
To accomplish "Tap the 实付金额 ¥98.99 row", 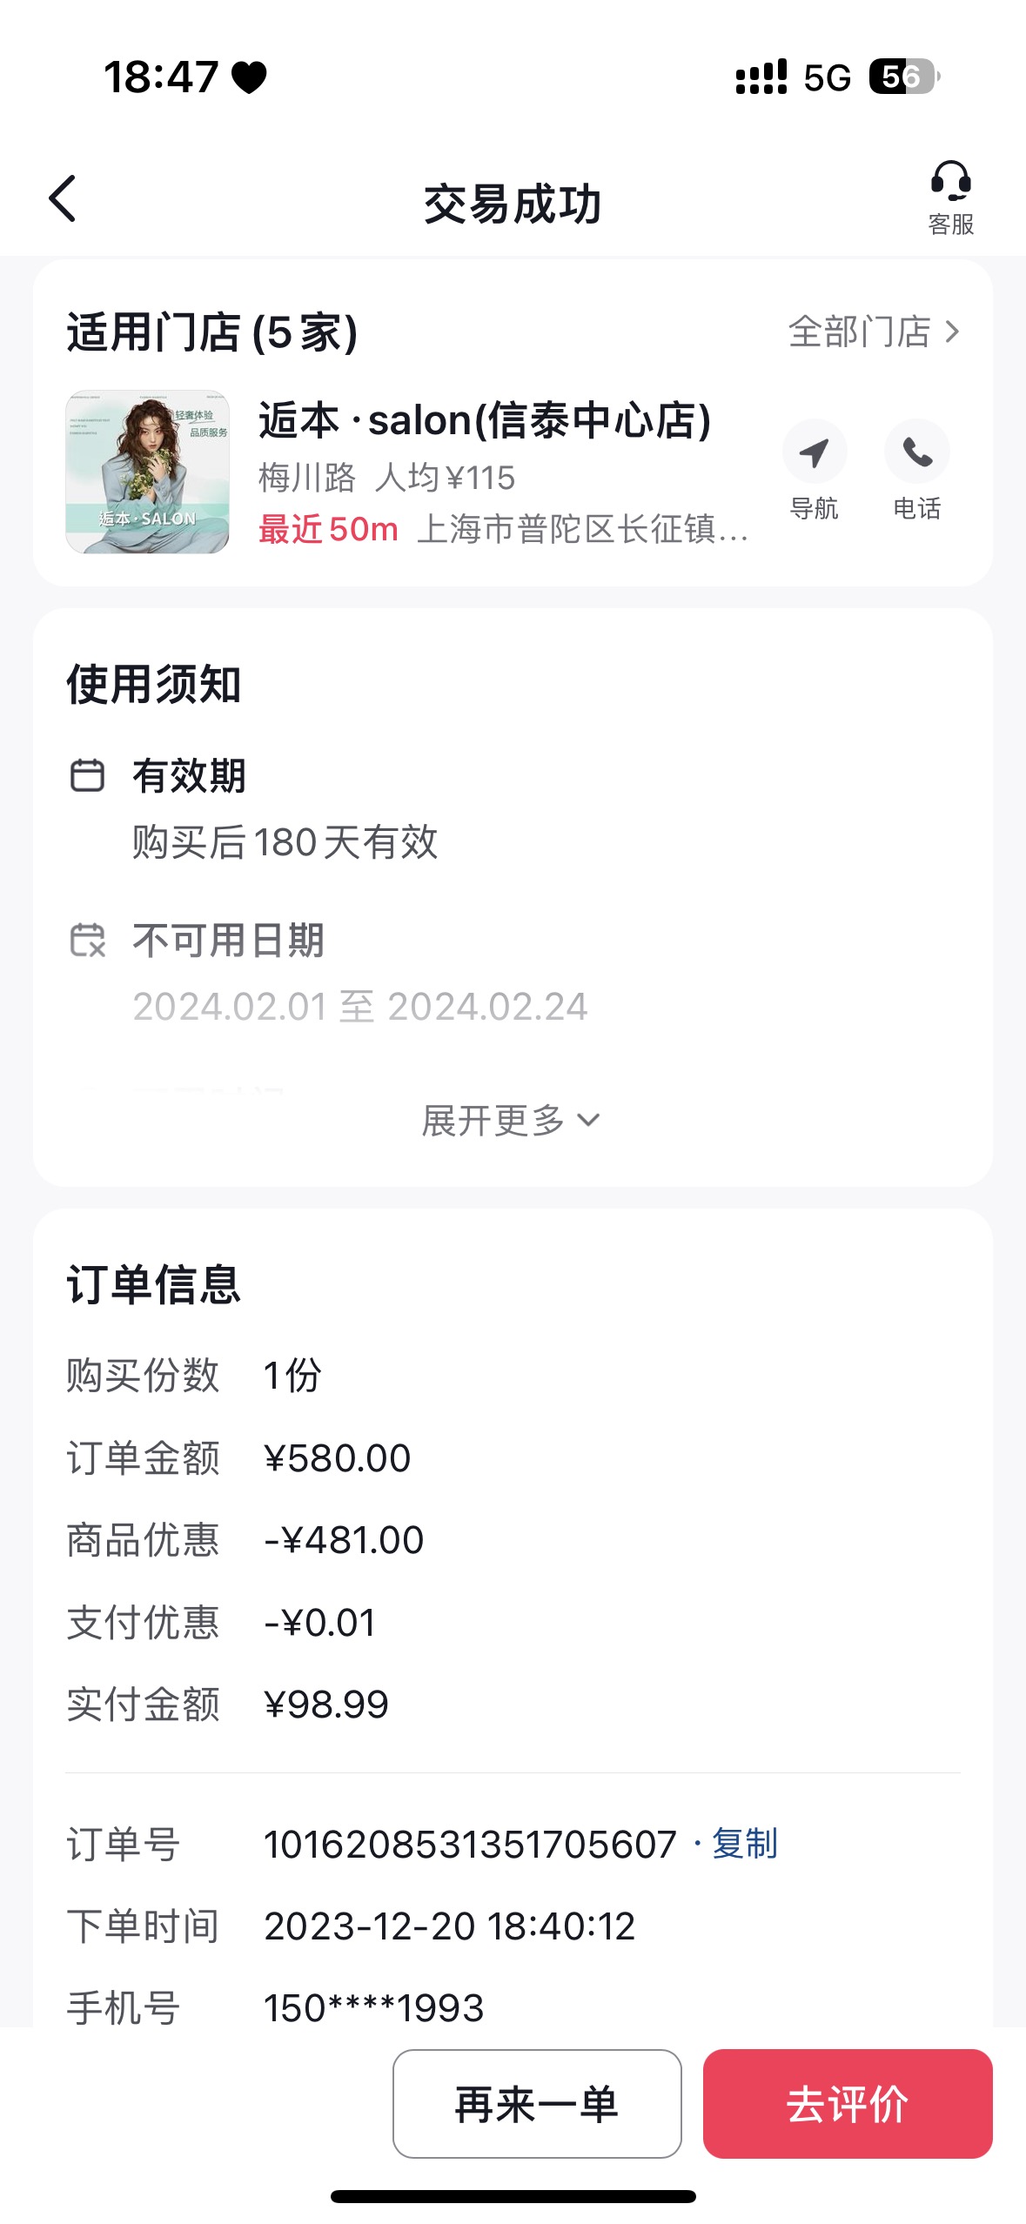I will pyautogui.click(x=513, y=1705).
